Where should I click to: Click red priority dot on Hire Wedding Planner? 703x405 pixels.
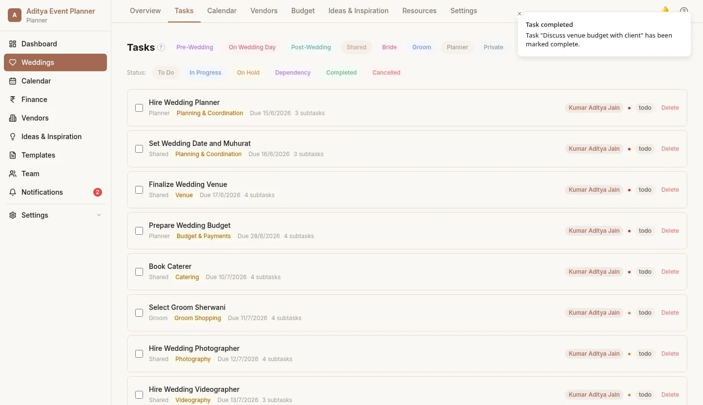(x=629, y=108)
